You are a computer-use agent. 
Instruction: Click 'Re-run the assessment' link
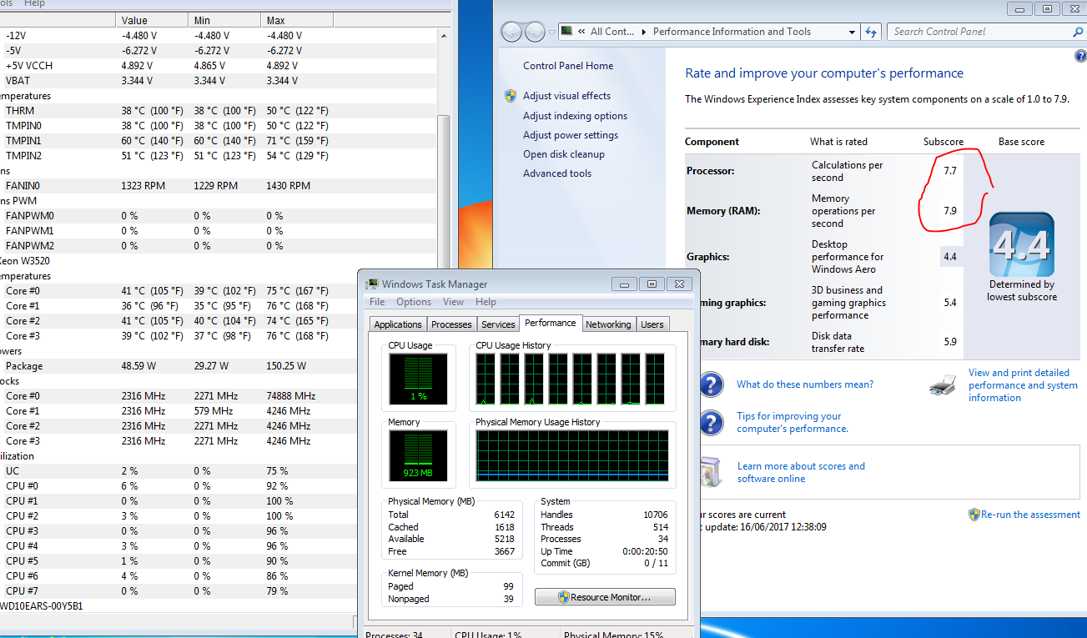click(1030, 515)
